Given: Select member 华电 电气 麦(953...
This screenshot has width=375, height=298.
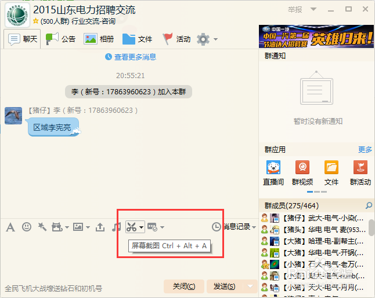Looking at the screenshot, I should (x=316, y=230).
